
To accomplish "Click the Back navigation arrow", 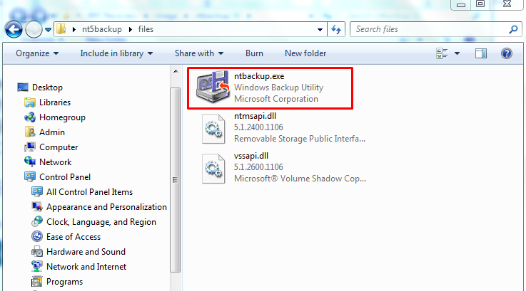I will click(14, 30).
